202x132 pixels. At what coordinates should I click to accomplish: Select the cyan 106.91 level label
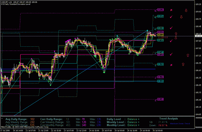coord(161,64)
